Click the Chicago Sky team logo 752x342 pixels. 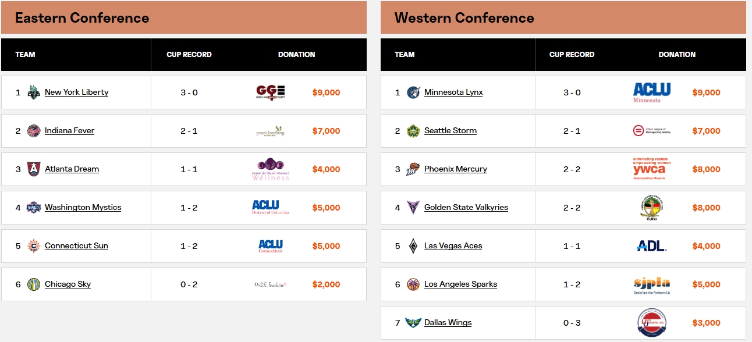(x=34, y=284)
